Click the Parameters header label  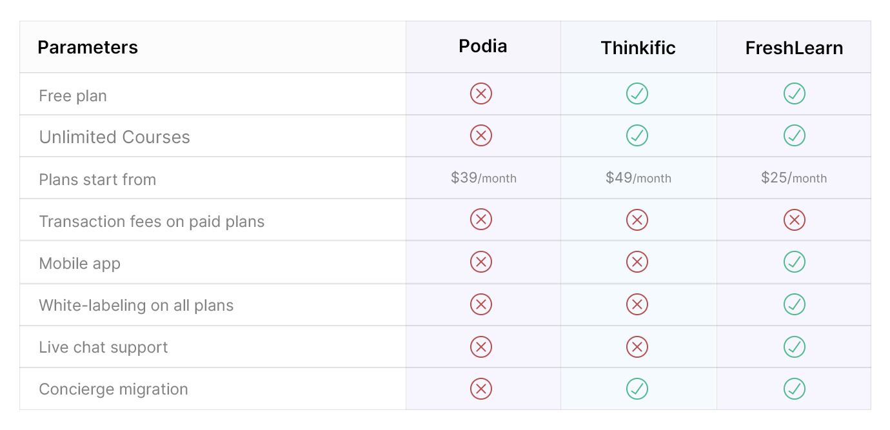point(88,47)
